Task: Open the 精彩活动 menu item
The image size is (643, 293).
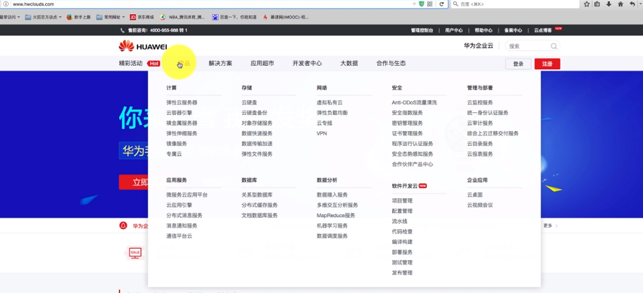Action: point(130,64)
